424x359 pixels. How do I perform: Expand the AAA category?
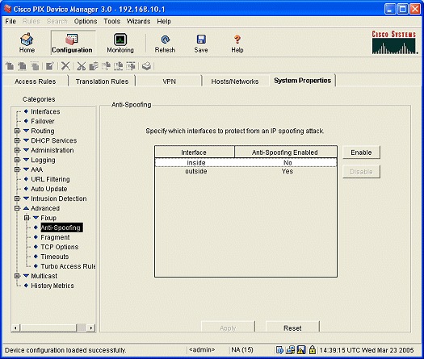[x=17, y=169]
